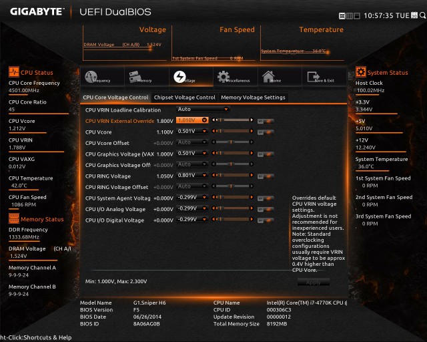
Task: Open the Save & Exit icon
Action: (313, 77)
